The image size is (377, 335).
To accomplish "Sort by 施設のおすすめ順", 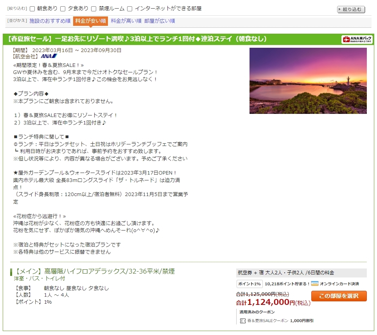I will (x=50, y=21).
